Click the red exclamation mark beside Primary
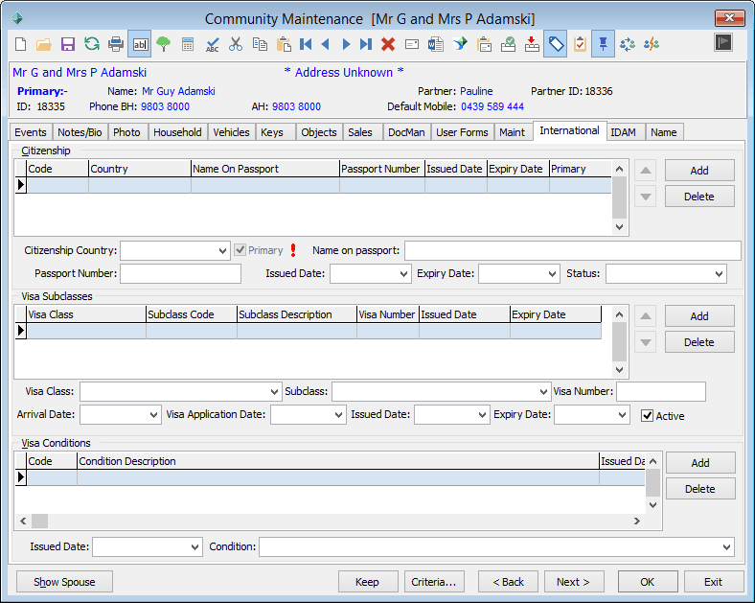 [293, 250]
